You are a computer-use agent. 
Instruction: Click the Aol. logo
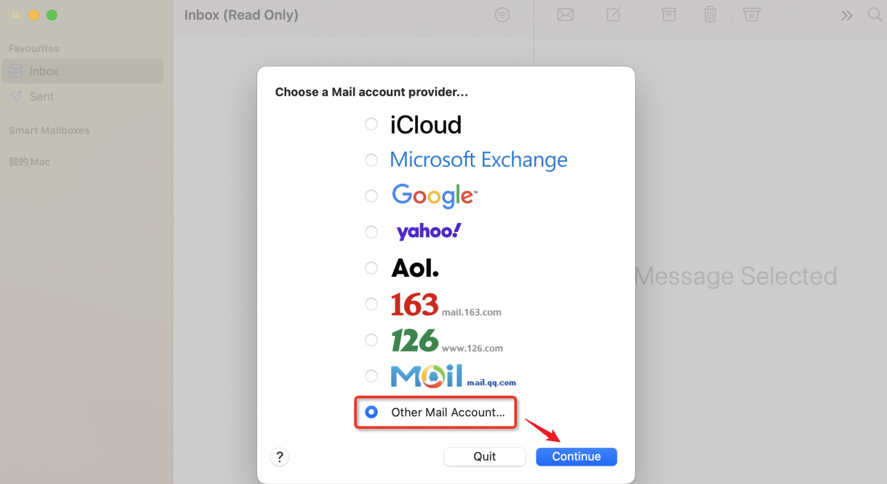point(415,268)
